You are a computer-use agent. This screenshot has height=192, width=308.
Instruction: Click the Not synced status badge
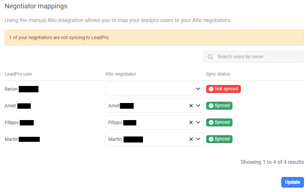click(223, 89)
